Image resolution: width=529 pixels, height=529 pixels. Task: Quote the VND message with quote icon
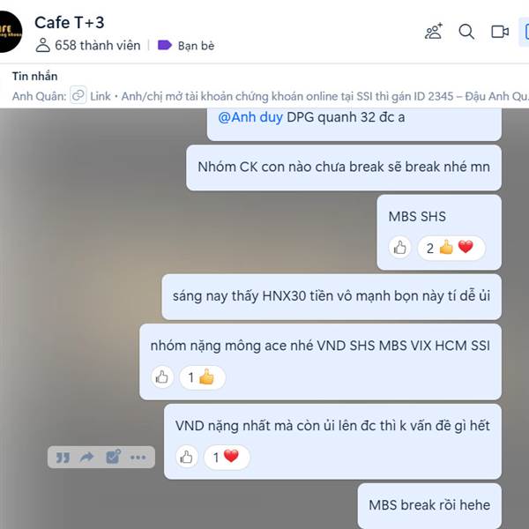click(x=63, y=458)
